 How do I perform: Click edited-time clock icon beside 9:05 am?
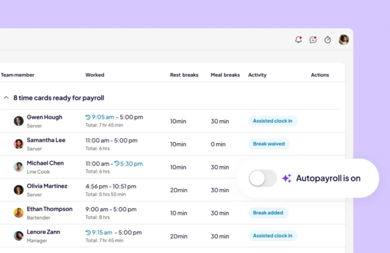tap(88, 117)
